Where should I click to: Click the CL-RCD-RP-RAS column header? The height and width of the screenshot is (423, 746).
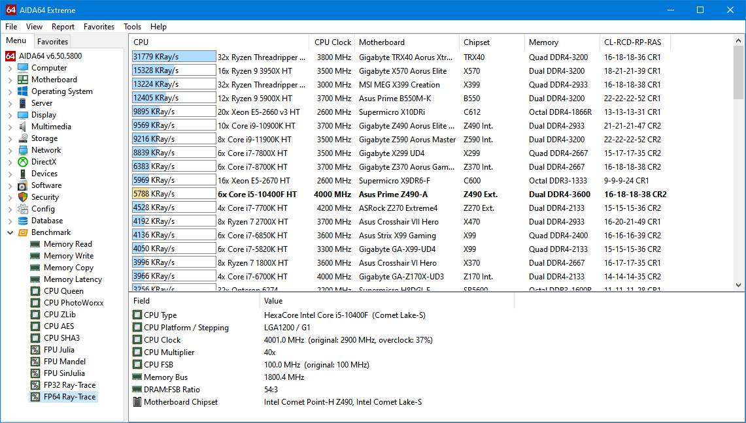[632, 42]
